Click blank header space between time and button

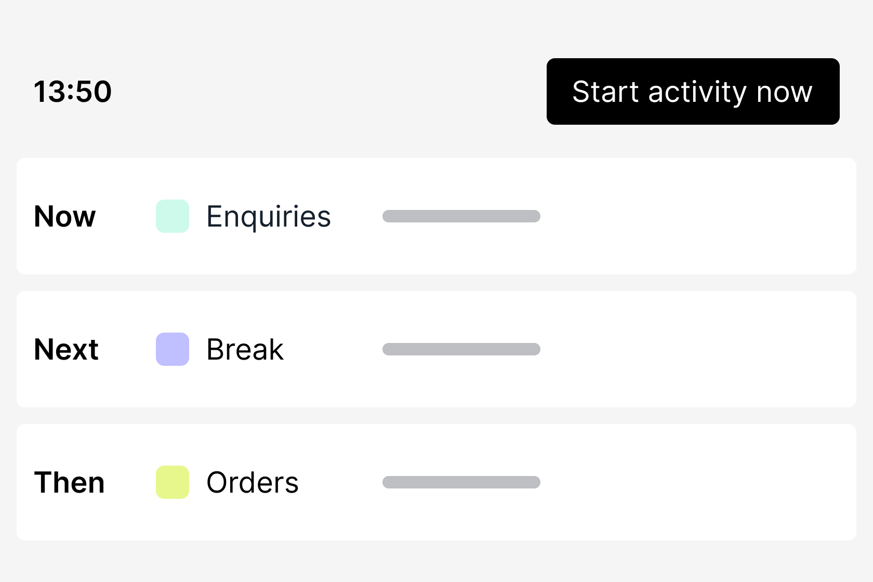(x=327, y=91)
